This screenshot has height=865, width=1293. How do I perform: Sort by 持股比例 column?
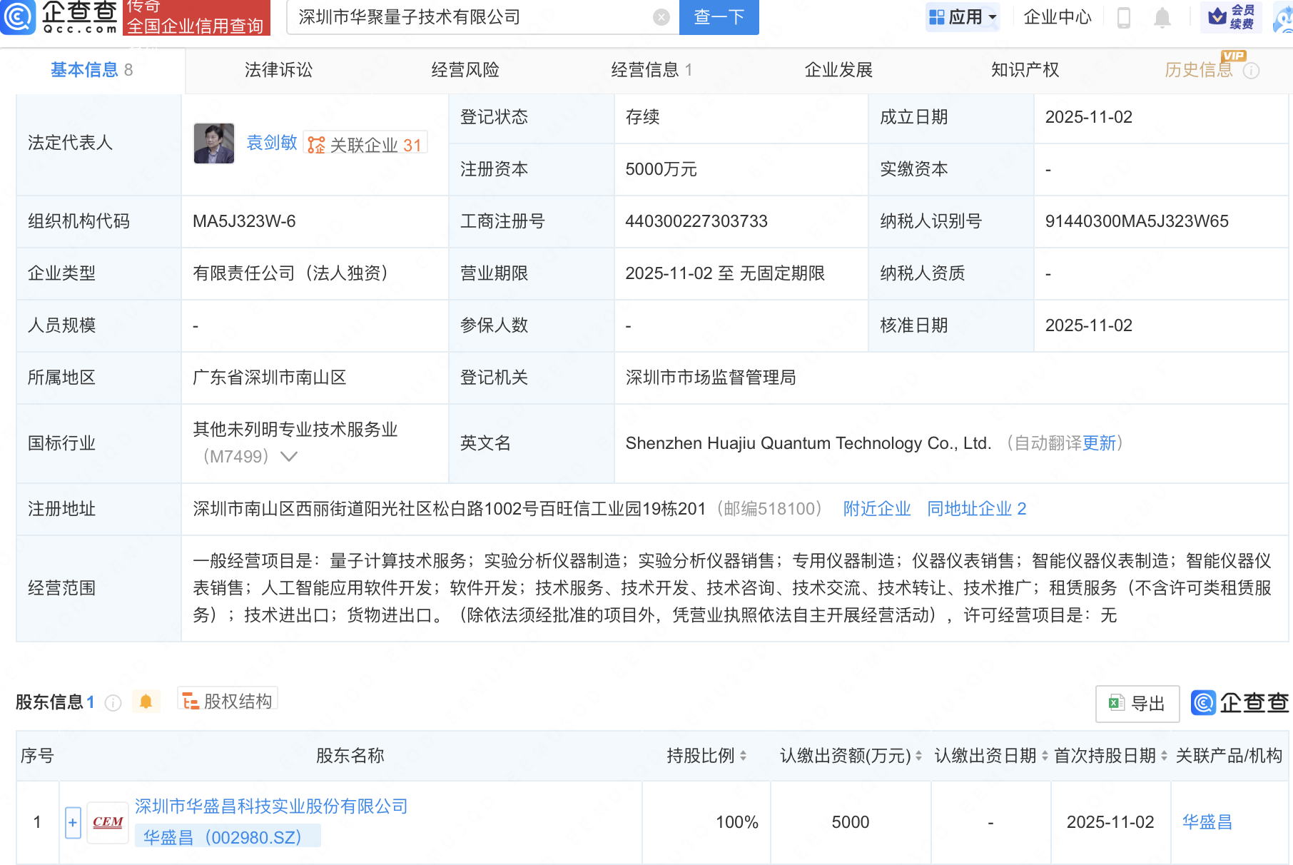tap(743, 756)
